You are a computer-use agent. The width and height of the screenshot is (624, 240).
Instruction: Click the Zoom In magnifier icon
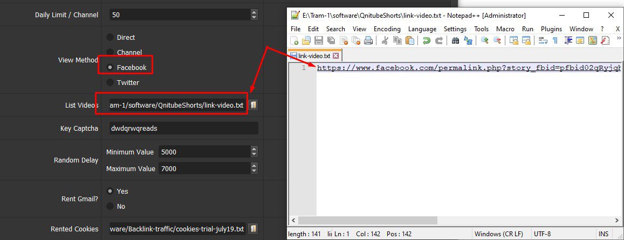(485, 40)
